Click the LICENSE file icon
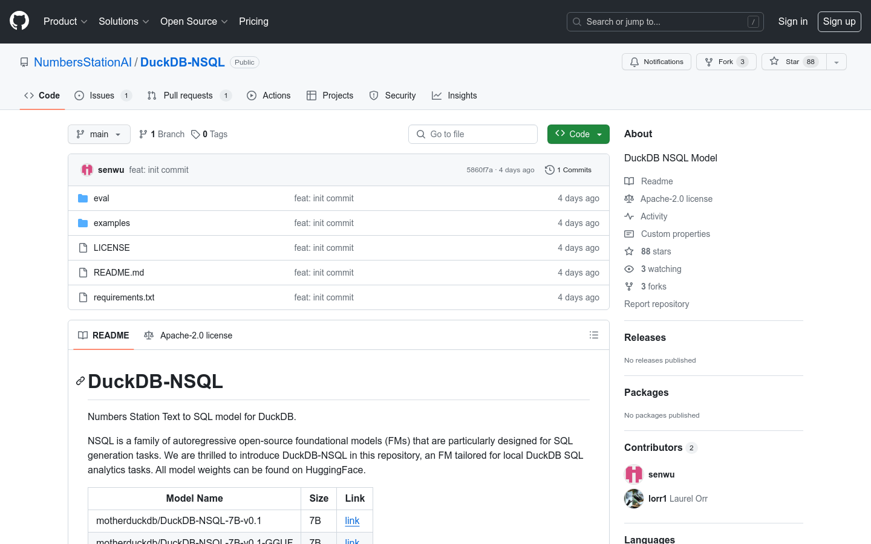Screen dimensions: 871x544 83,248
